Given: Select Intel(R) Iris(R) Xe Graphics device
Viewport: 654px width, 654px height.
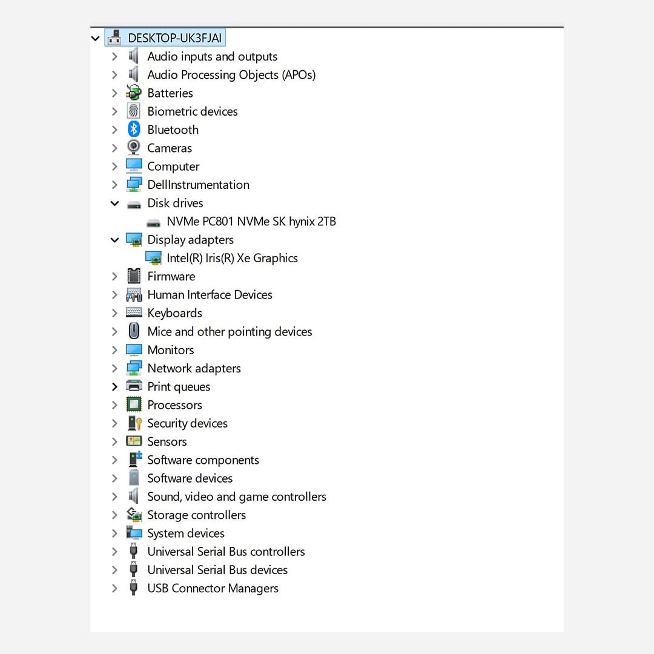Looking at the screenshot, I should pyautogui.click(x=232, y=258).
